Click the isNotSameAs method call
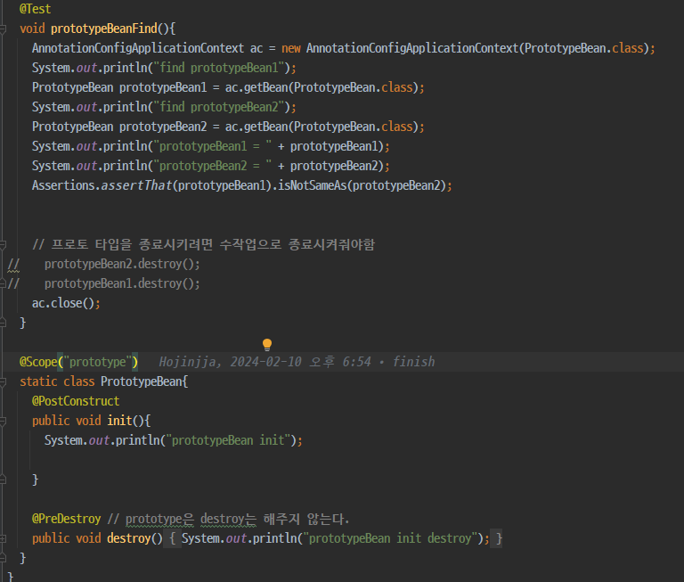Screen dimensions: 684x582 click(x=313, y=185)
